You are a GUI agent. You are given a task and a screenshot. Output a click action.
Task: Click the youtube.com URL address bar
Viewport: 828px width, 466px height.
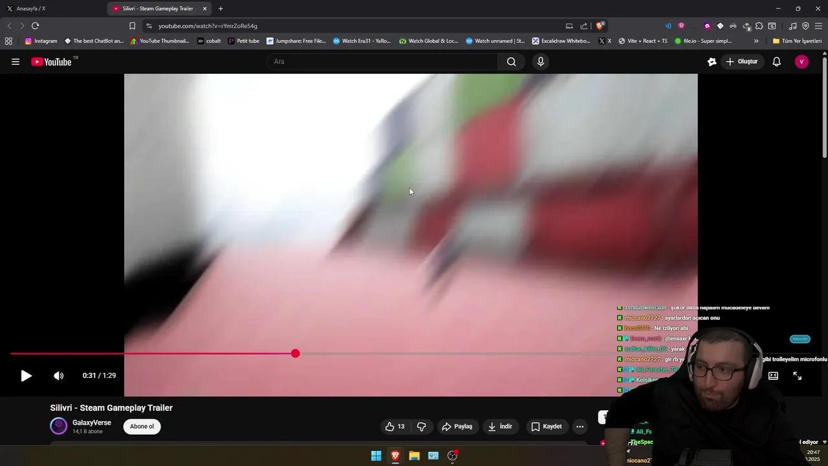[208, 26]
